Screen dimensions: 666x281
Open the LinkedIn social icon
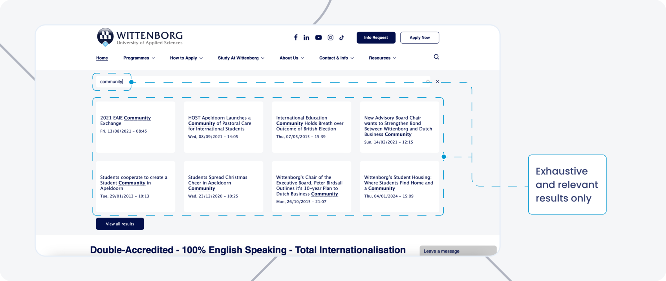pos(306,37)
